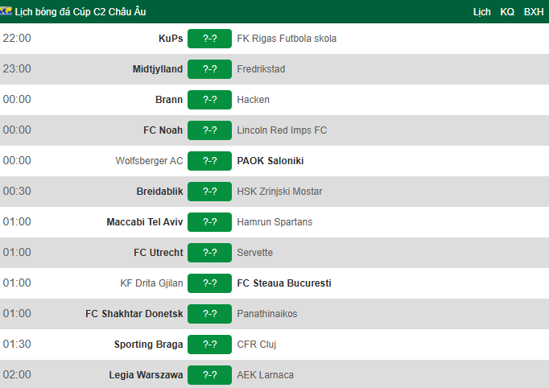Click the score button for KuPs match
Image resolution: width=549 pixels, height=388 pixels.
click(x=210, y=39)
